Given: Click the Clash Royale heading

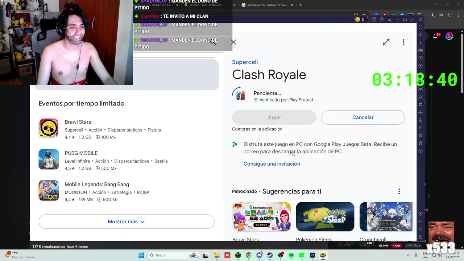Looking at the screenshot, I should [269, 75].
